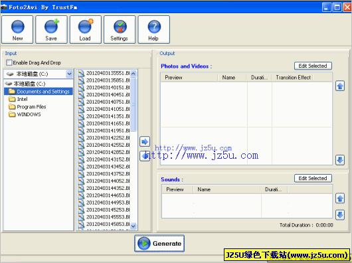This screenshot has height=263, width=352.
Task: Click image icon of file 20120403141051
Action: [x=81, y=110]
